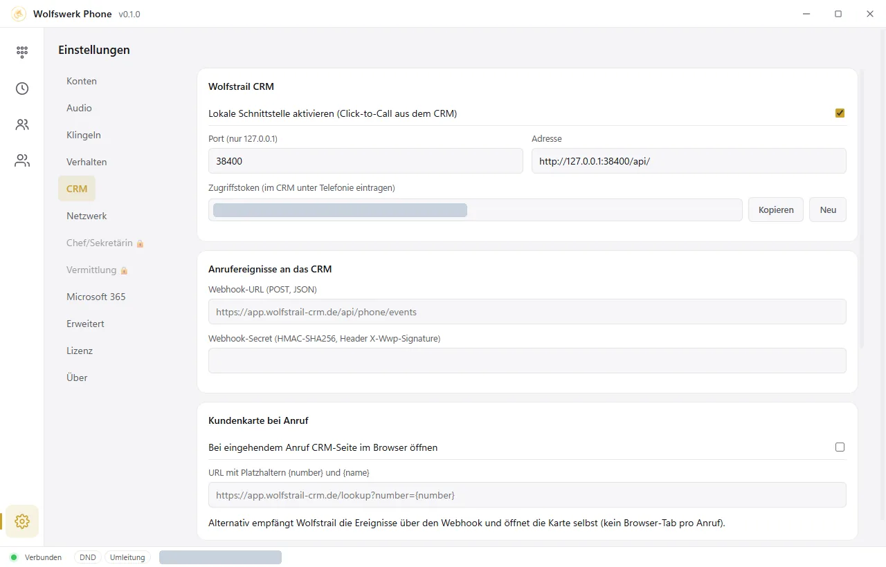Viewport: 886px width, 567px height.
Task: Minimize the Wolfswerk Phone window
Action: 806,14
